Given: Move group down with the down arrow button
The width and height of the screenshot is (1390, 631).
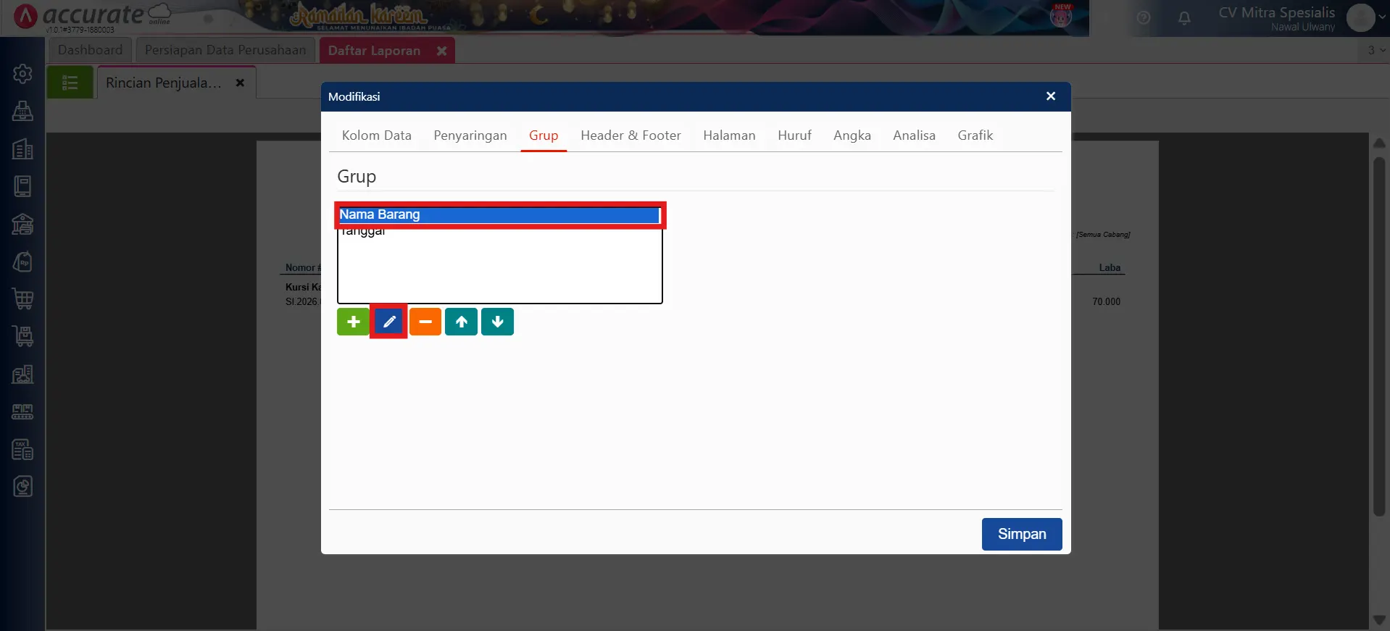Looking at the screenshot, I should point(498,322).
